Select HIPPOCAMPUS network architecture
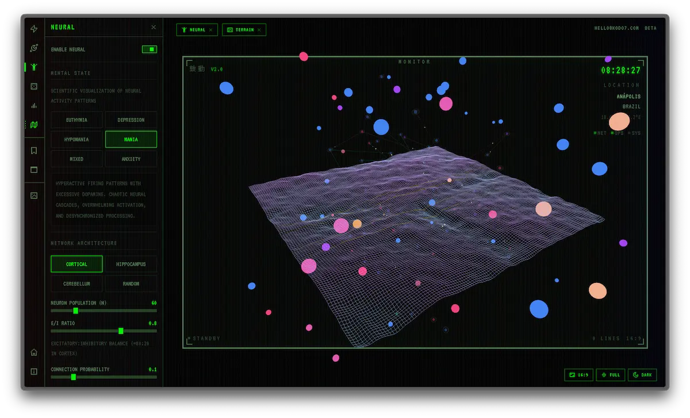690x418 pixels. [x=131, y=264]
